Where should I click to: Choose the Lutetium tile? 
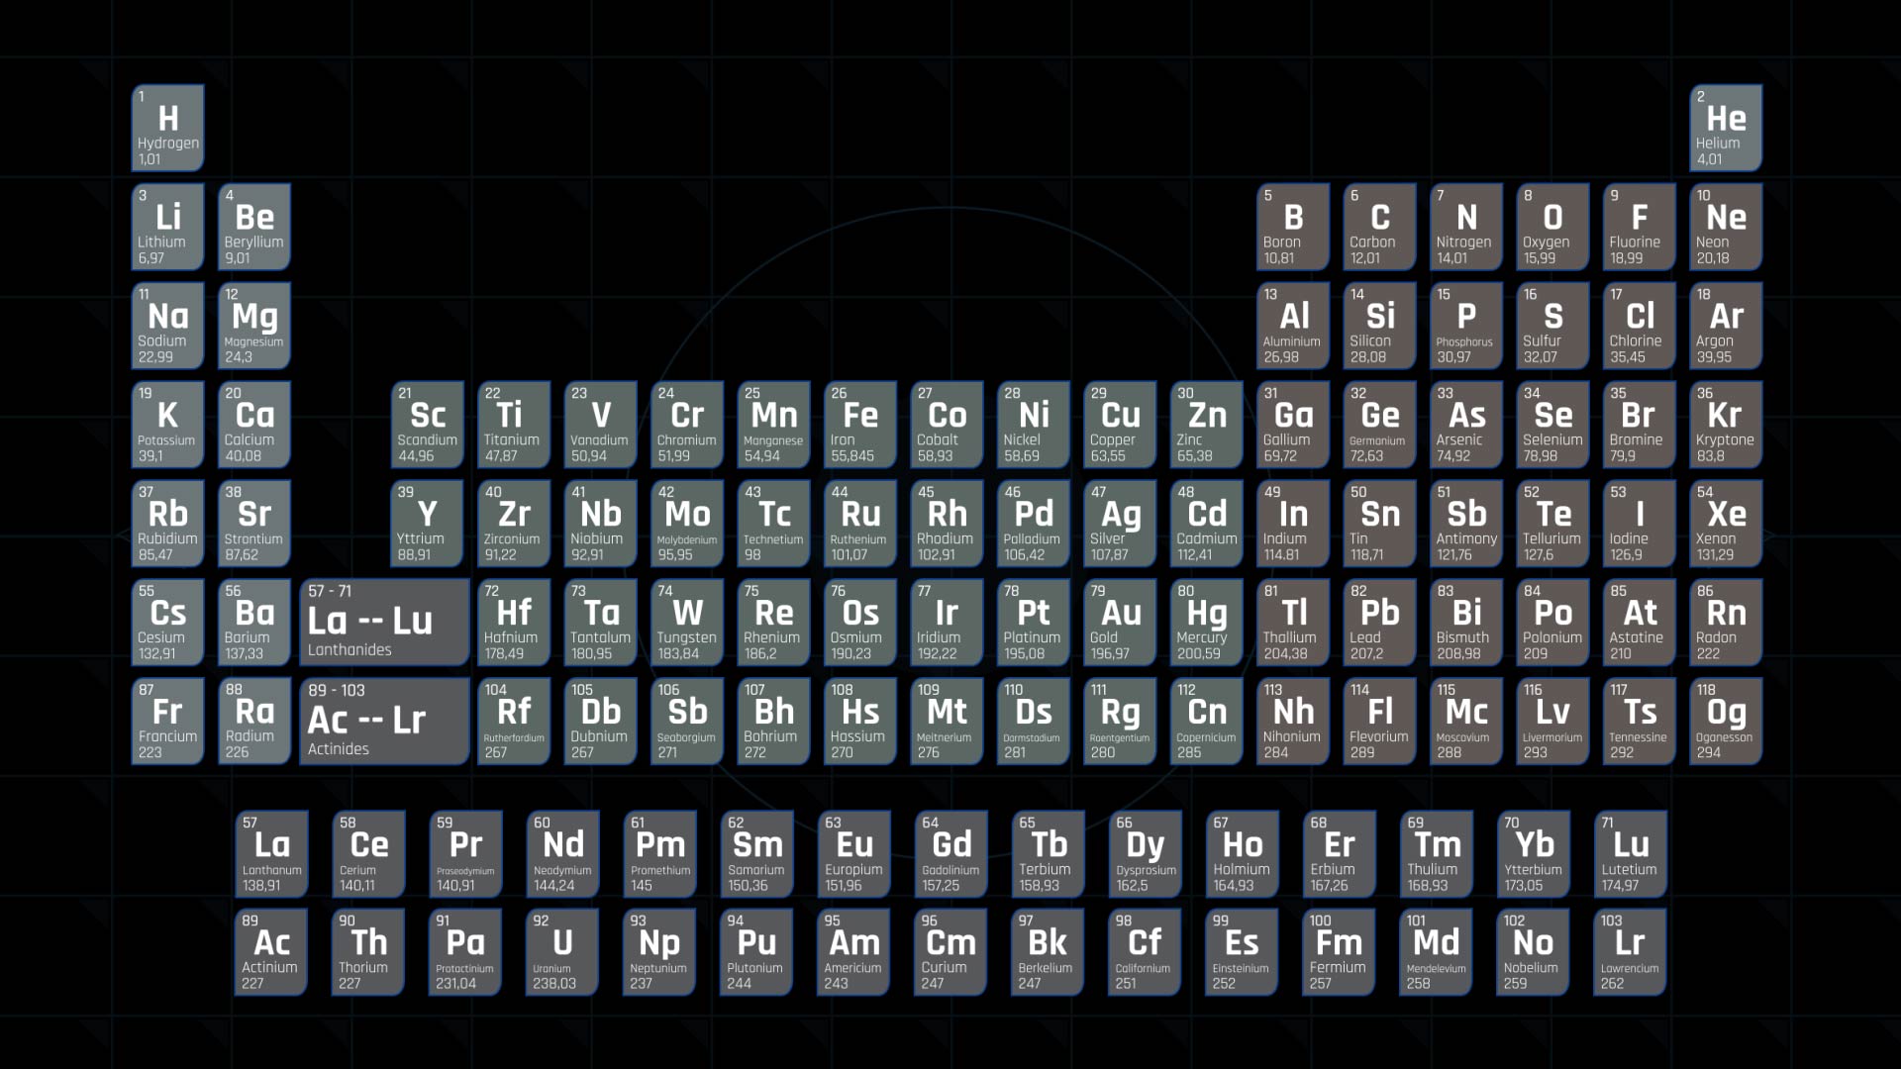(1631, 854)
